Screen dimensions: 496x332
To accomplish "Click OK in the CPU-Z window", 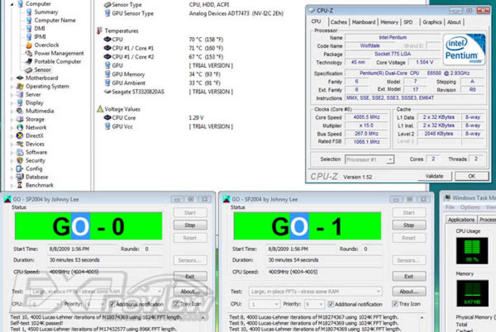I will coord(472,176).
